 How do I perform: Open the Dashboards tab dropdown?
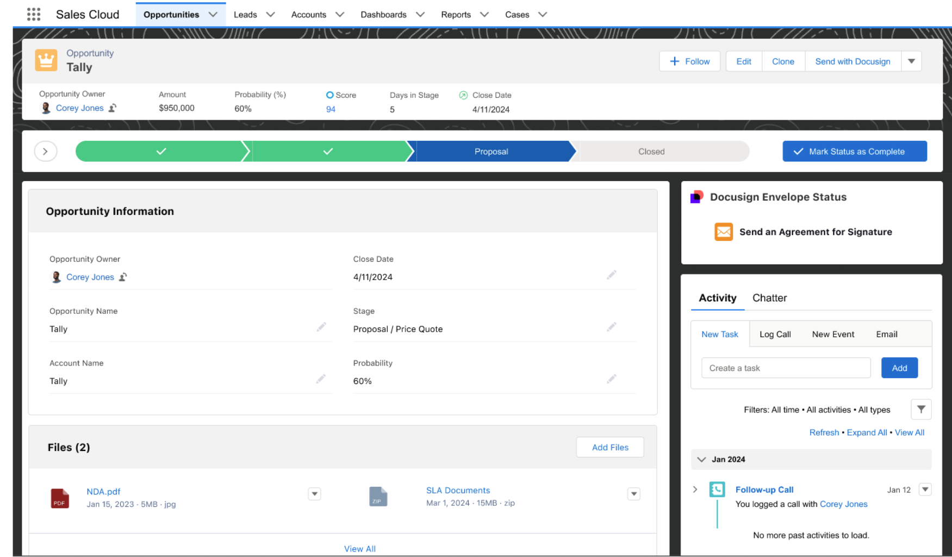420,15
